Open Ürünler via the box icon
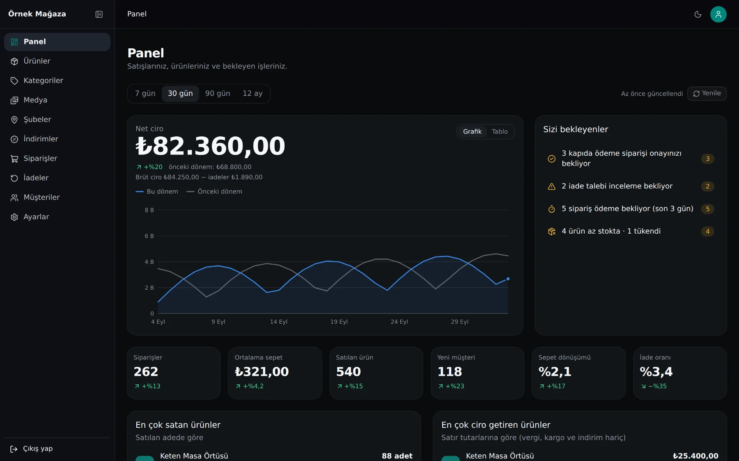The width and height of the screenshot is (739, 461). 14,61
